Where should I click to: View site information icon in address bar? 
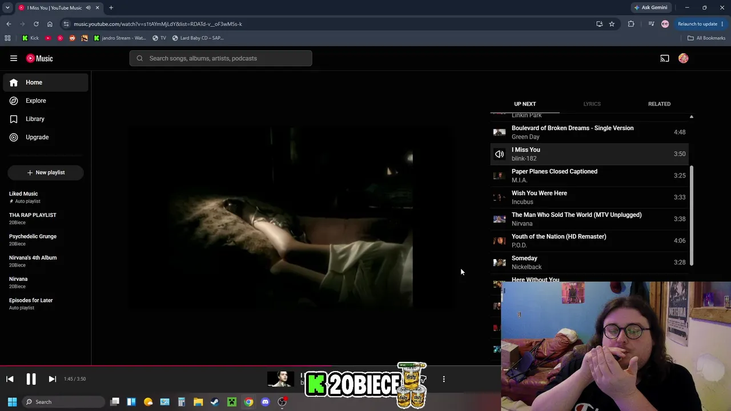[x=66, y=24]
